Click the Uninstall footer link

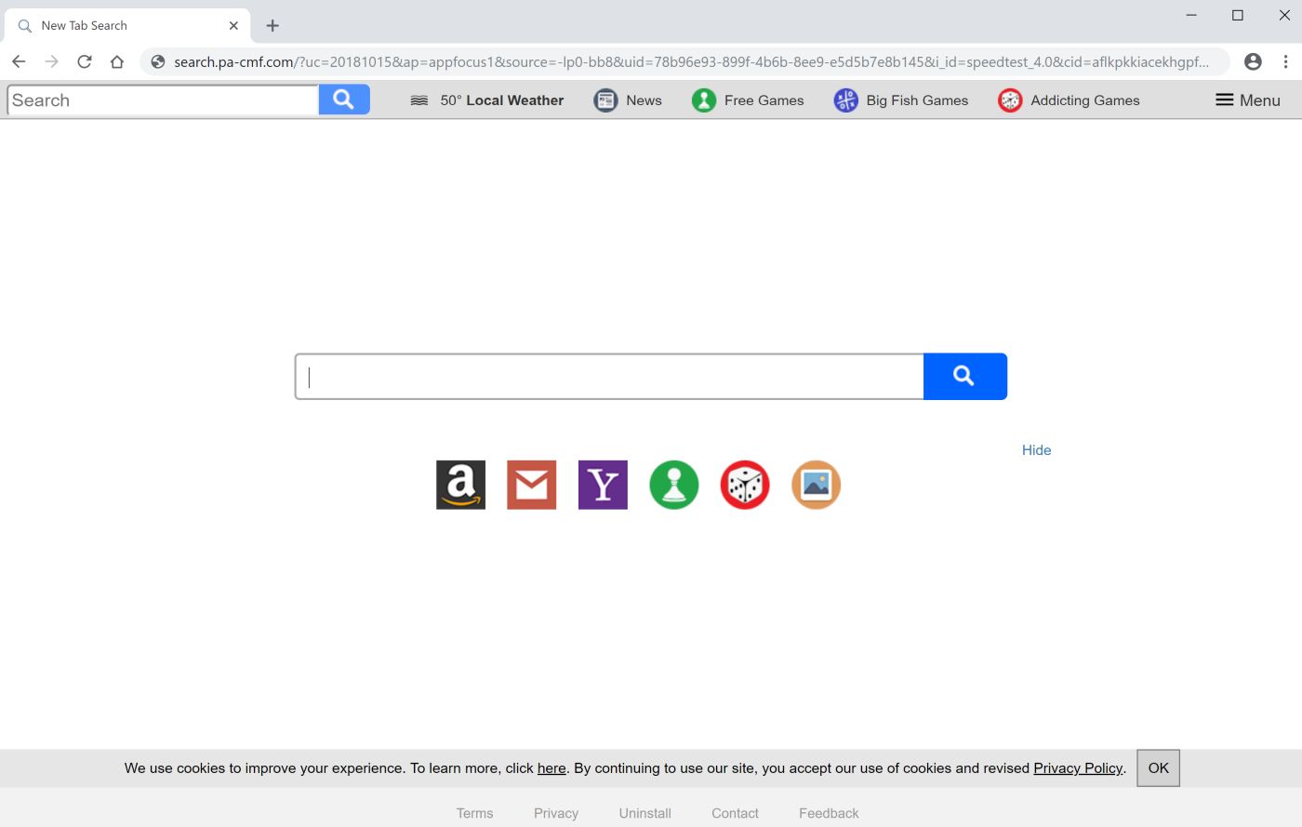point(645,813)
